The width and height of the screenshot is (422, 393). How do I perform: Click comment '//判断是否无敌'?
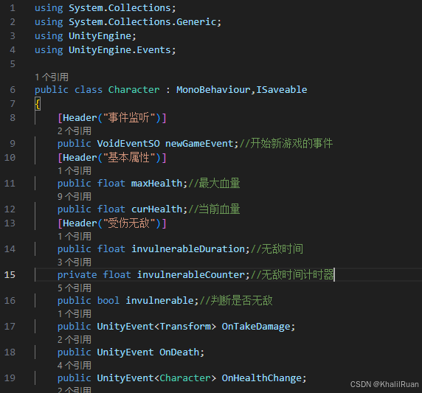(x=236, y=301)
